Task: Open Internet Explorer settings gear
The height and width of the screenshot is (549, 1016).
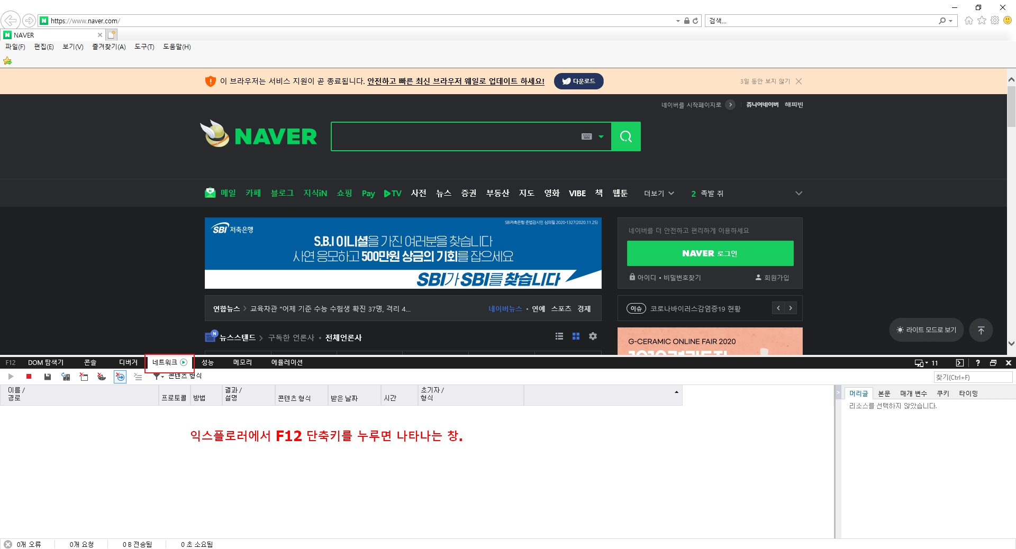Action: tap(995, 21)
